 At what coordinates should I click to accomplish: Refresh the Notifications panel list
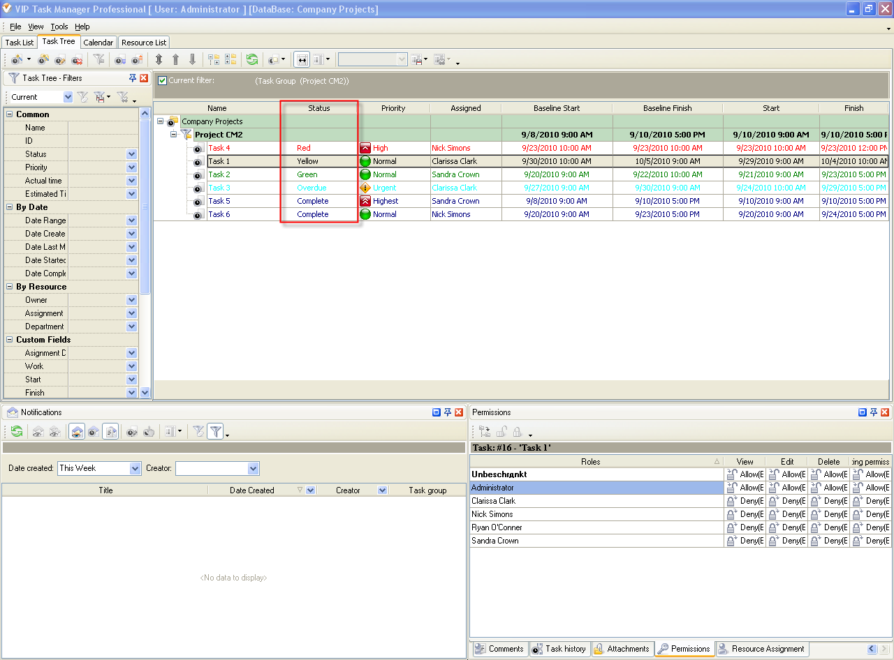point(16,432)
